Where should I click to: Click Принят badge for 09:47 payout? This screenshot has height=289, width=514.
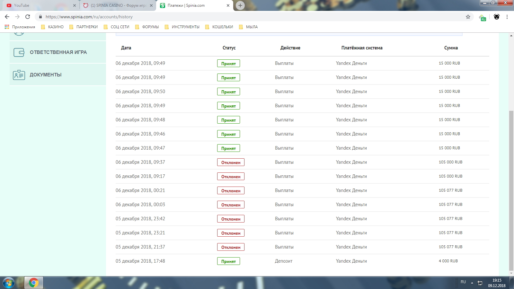[228, 148]
